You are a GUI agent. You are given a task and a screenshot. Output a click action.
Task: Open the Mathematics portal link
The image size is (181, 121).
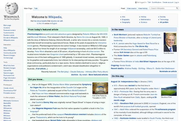(146, 20)
